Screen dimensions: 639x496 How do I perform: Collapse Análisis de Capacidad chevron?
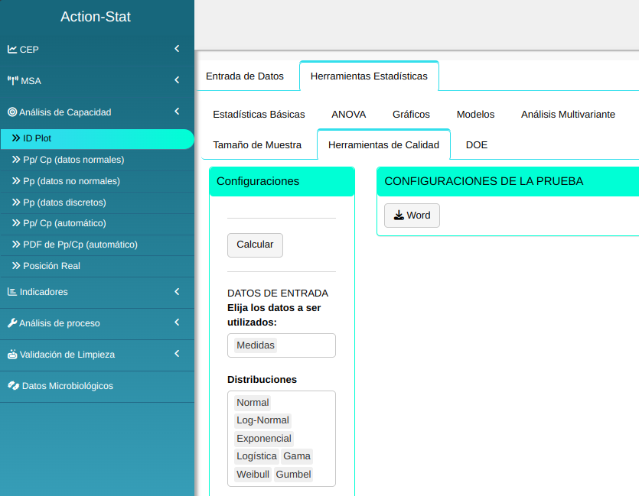(177, 112)
